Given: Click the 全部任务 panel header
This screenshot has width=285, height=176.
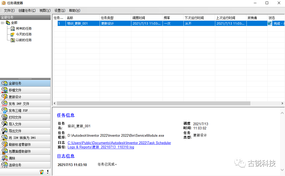Looking at the screenshot, I should pyautogui.click(x=25, y=17).
